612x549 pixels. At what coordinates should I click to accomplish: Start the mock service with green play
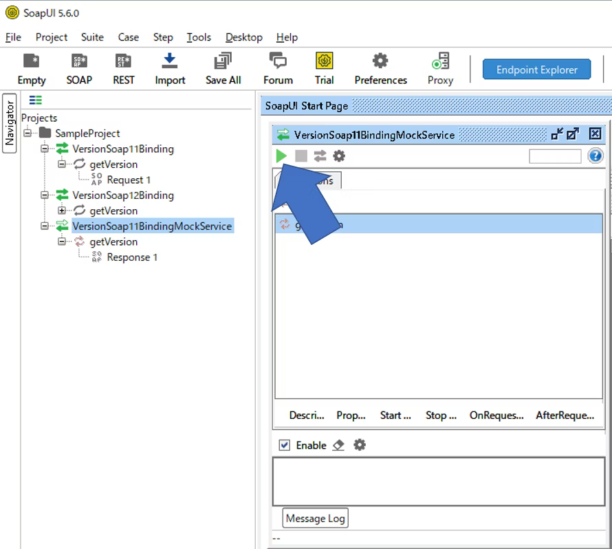pyautogui.click(x=281, y=156)
